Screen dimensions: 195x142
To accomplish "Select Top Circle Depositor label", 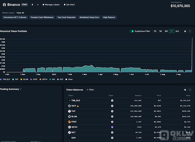I will (x=67, y=17).
